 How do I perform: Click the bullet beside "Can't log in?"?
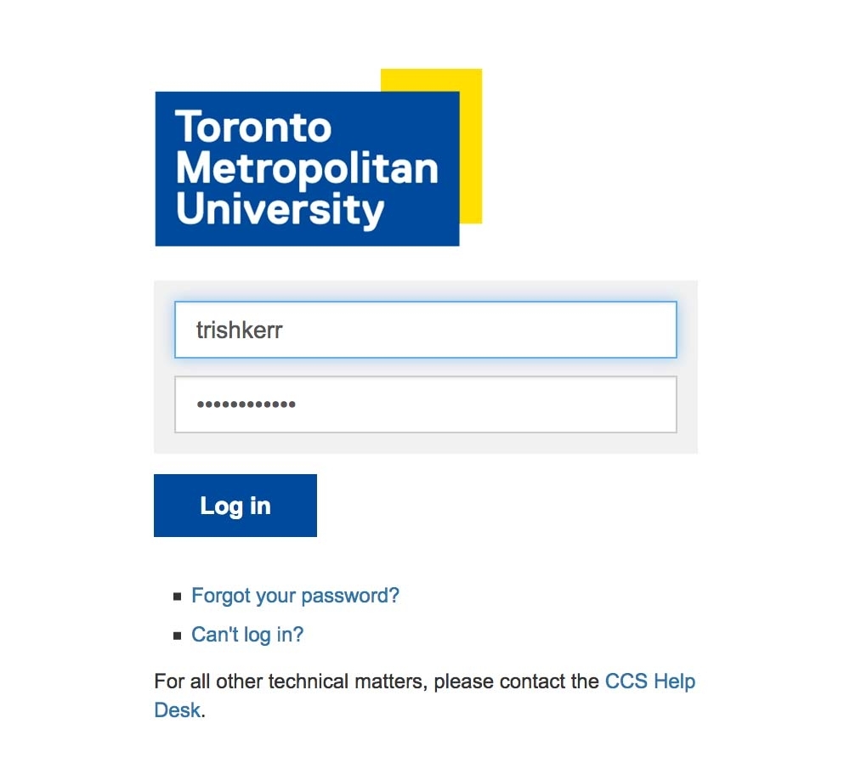point(178,635)
